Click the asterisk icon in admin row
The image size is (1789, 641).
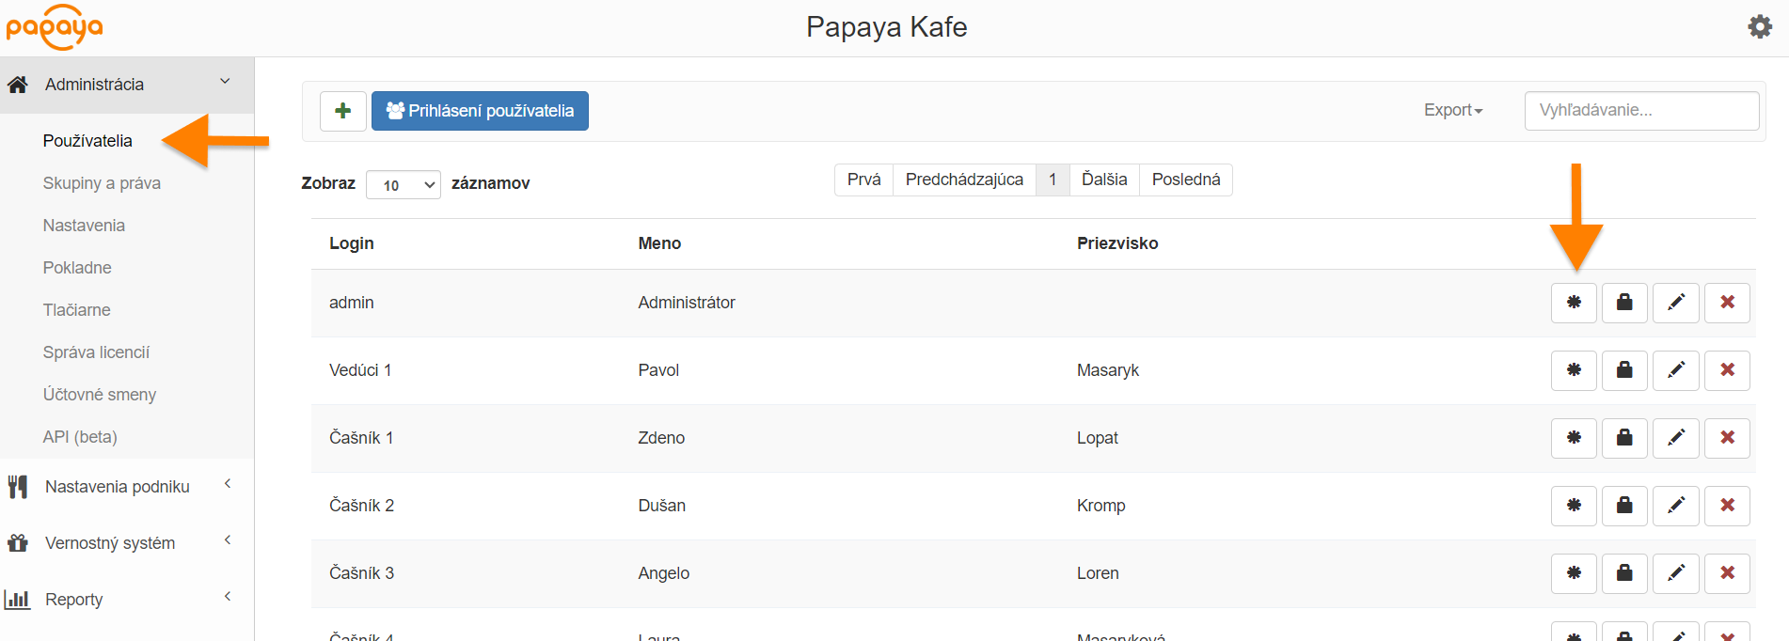[x=1574, y=303]
